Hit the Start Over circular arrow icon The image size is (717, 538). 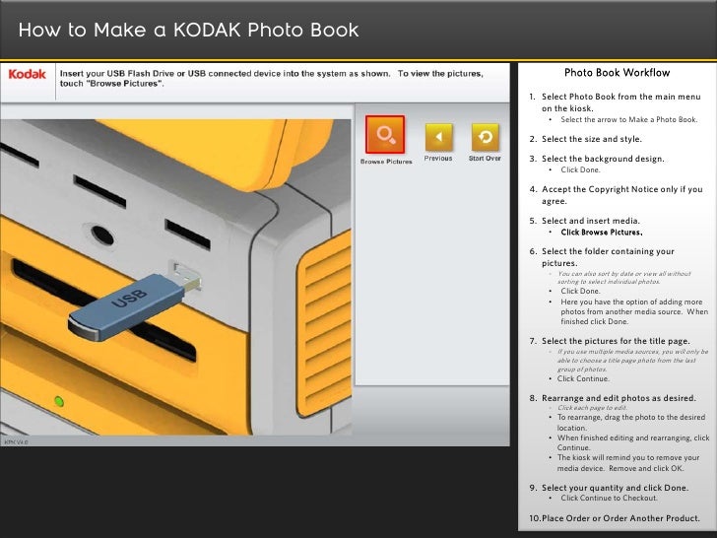[484, 135]
